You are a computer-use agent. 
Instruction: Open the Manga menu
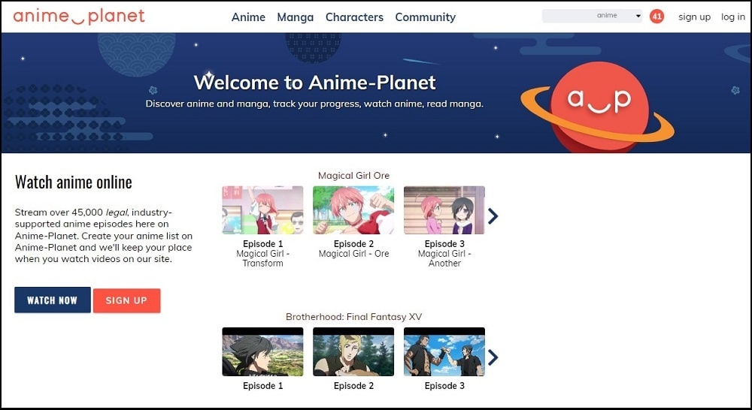[296, 17]
